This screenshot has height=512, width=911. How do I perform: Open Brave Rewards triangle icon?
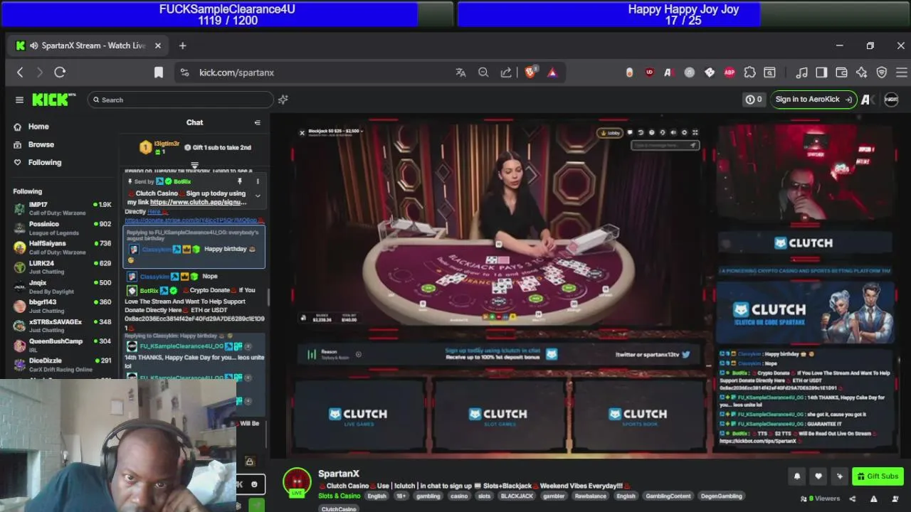[552, 72]
